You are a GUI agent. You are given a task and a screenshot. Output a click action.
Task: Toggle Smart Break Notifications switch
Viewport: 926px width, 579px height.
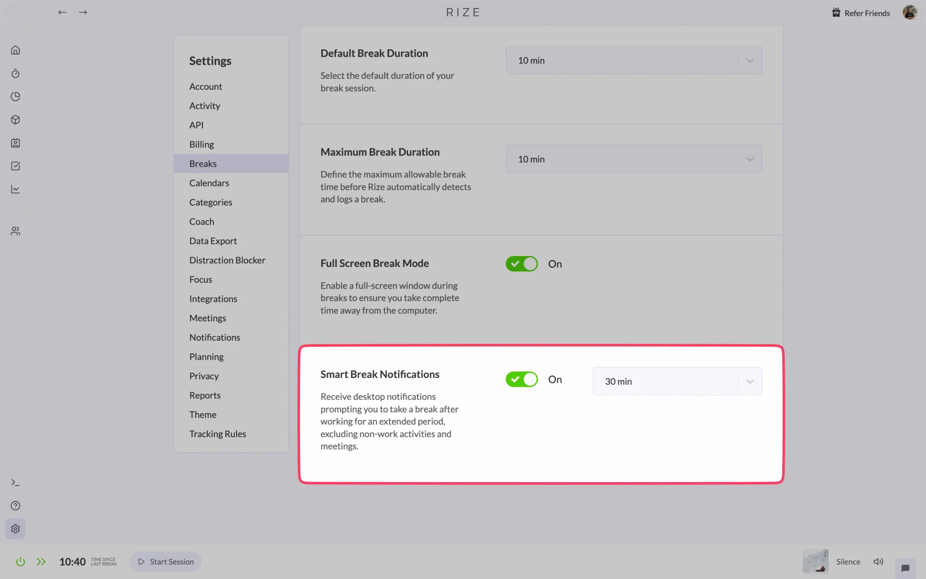click(522, 380)
